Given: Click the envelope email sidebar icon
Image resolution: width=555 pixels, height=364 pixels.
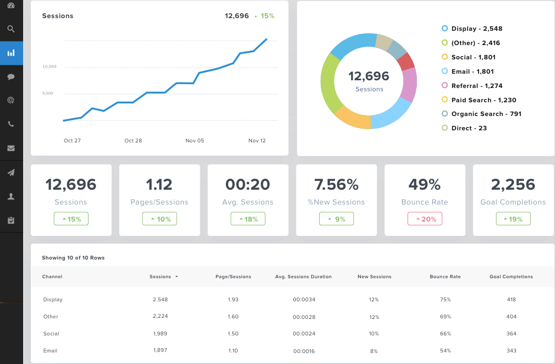Looking at the screenshot, I should coord(11,148).
